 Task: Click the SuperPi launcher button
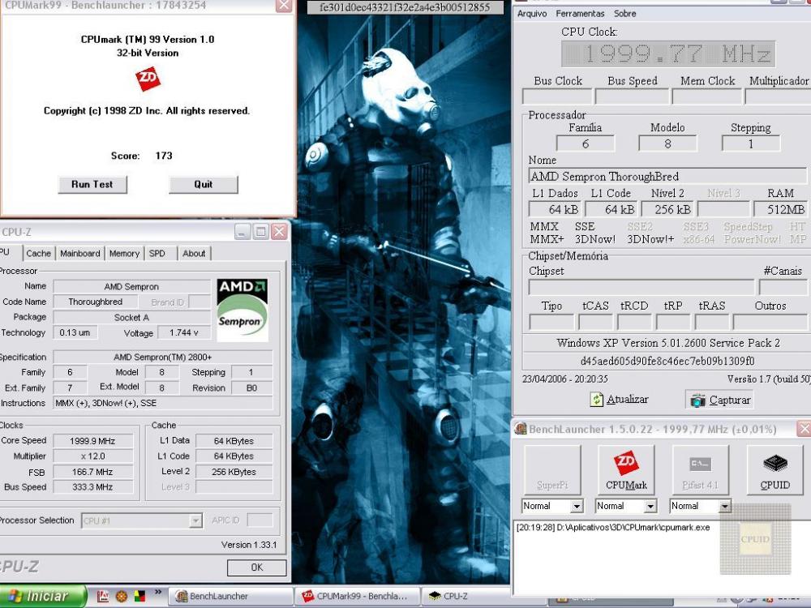point(552,469)
